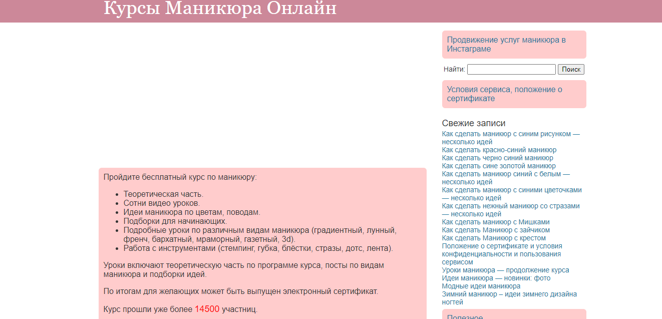
Task: Visit "Как сделать маникюр синий с белым" post
Action: tap(505, 174)
